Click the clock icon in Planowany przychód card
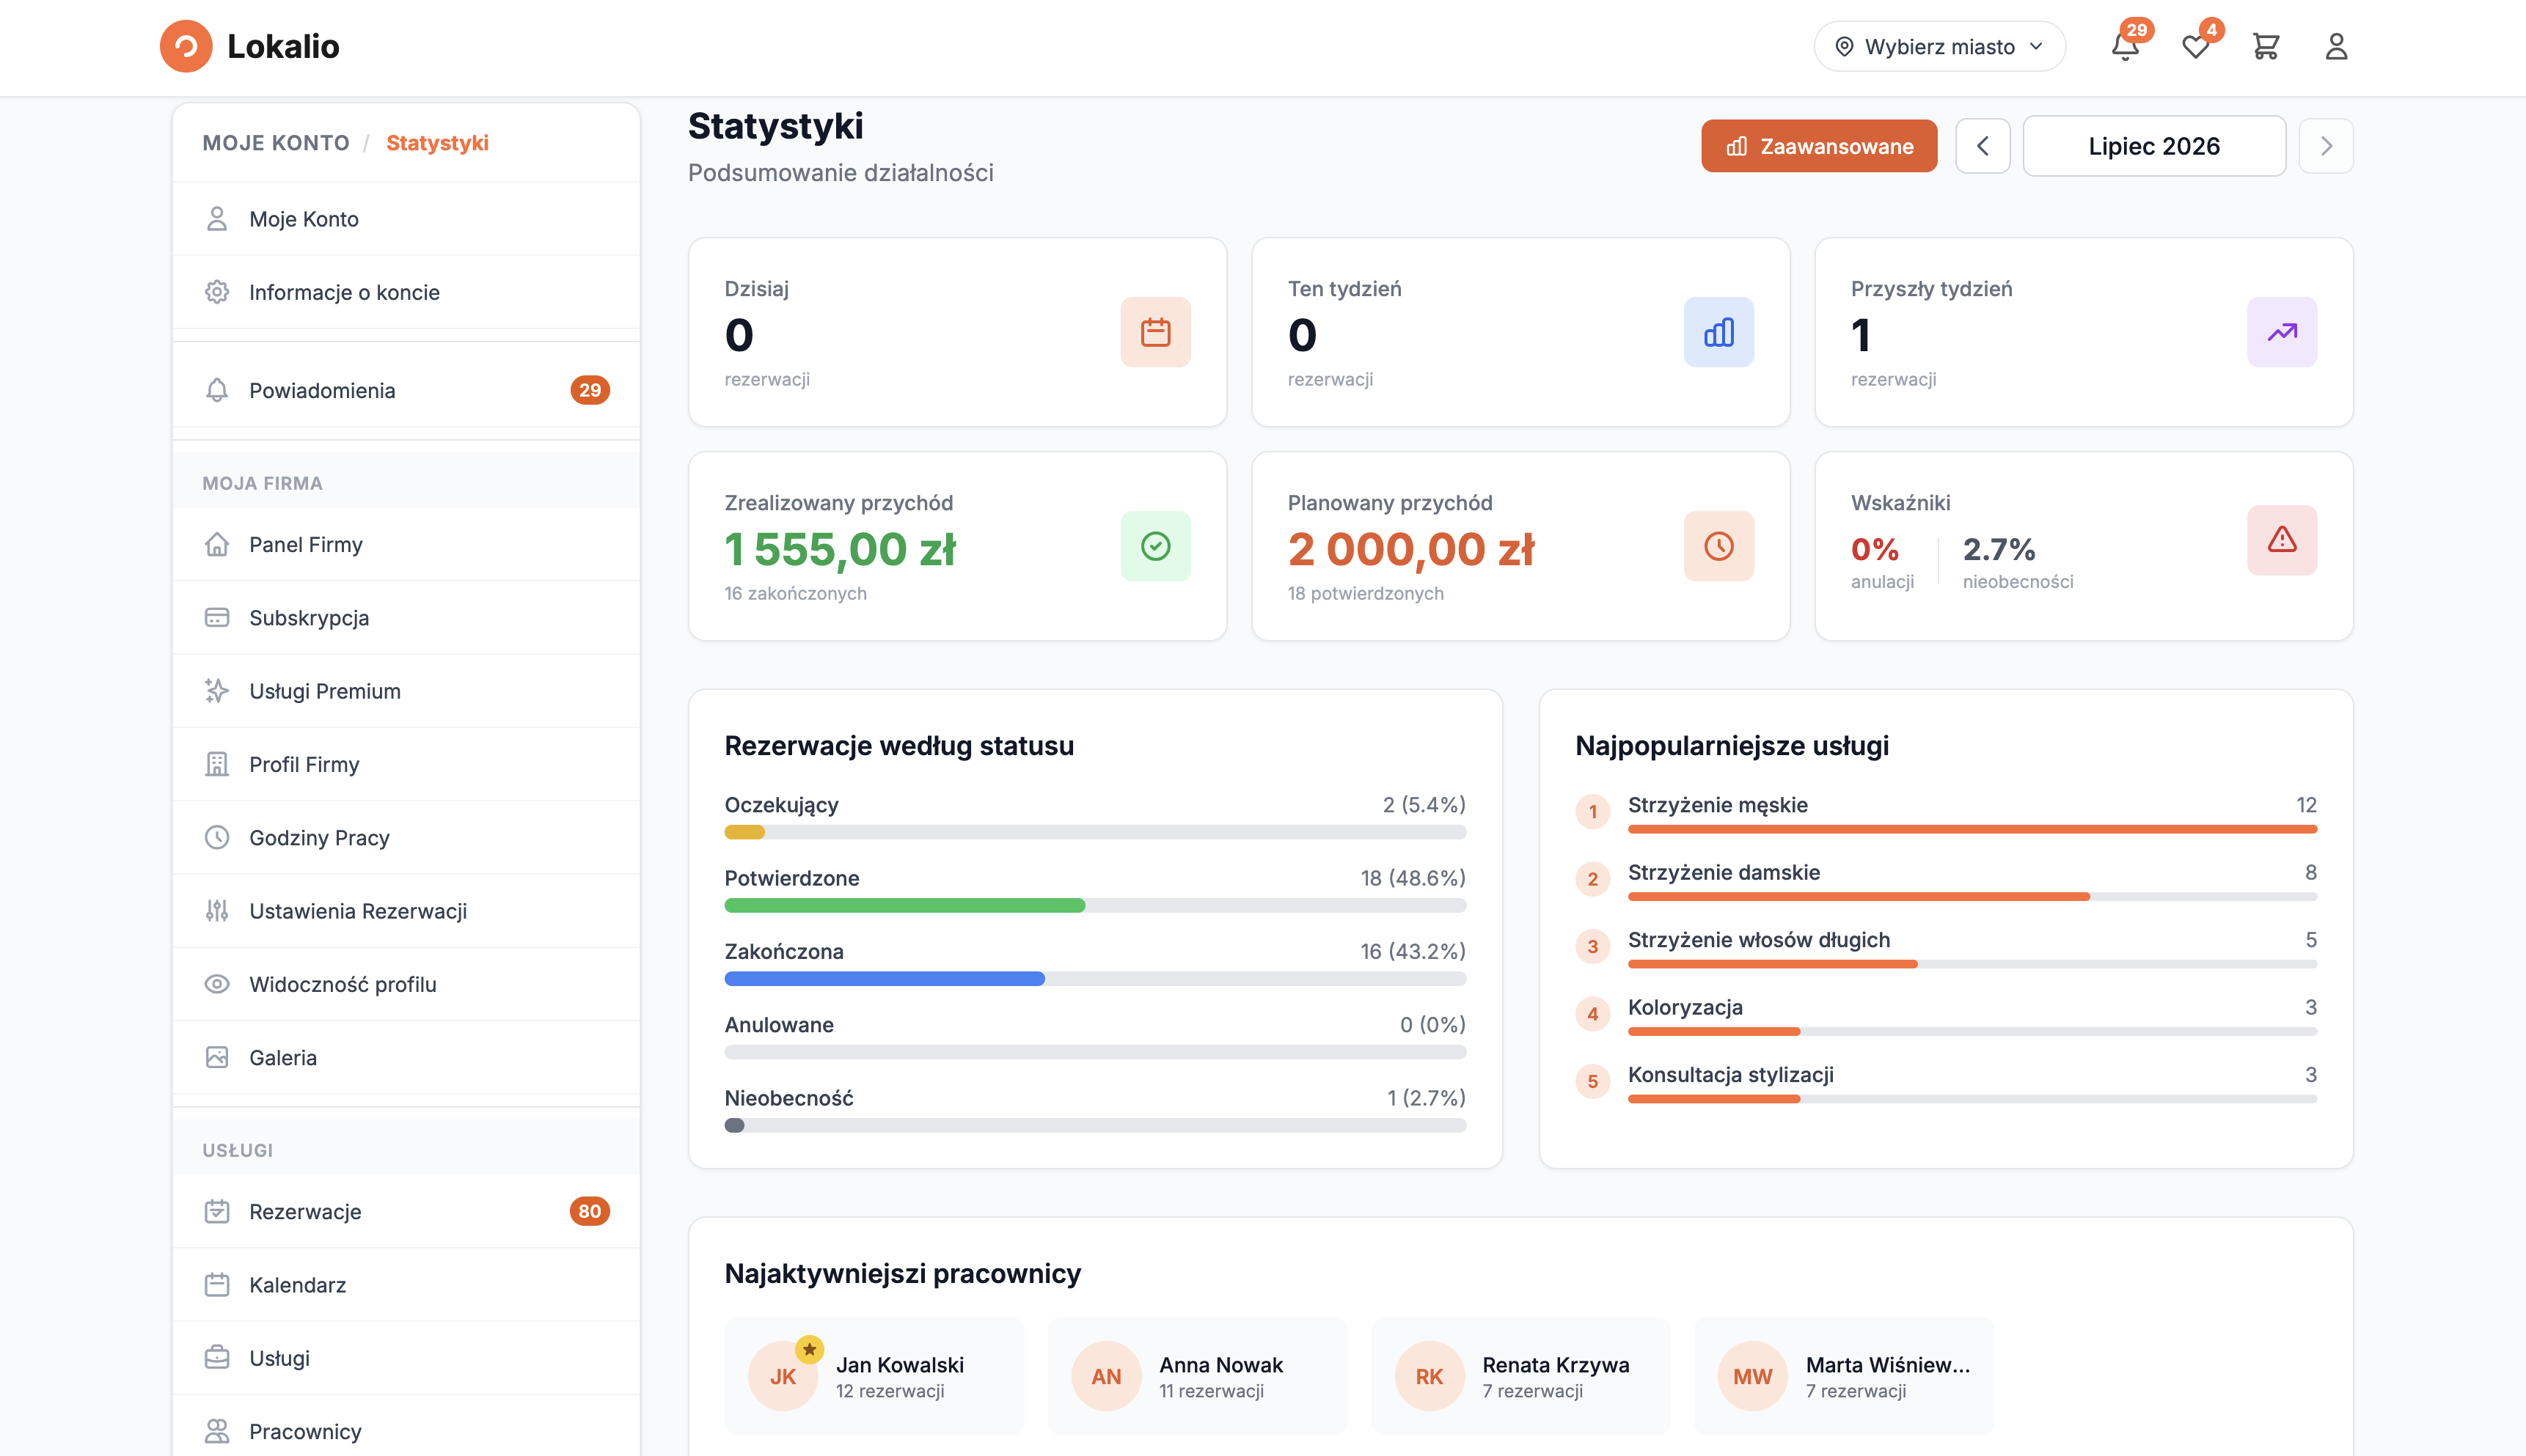The height and width of the screenshot is (1456, 2526). point(1718,546)
